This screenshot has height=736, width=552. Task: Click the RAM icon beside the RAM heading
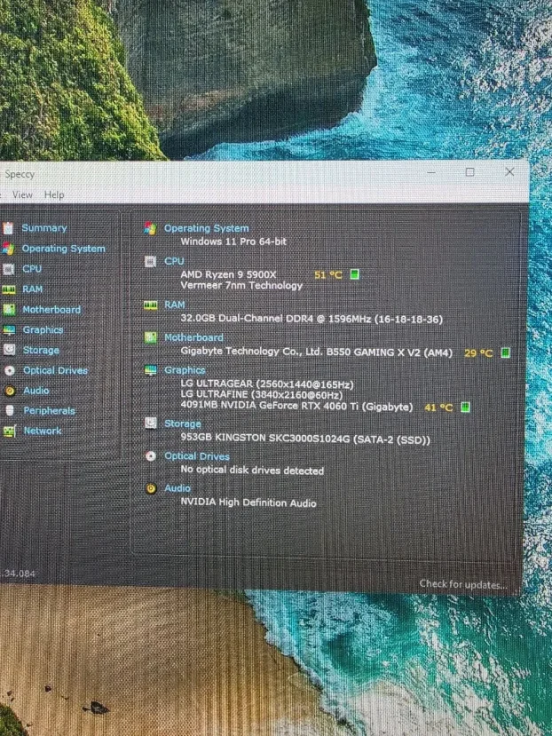[x=150, y=305]
